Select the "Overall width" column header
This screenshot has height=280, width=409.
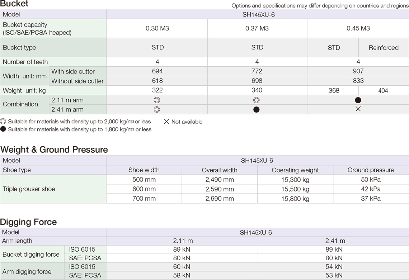220,170
